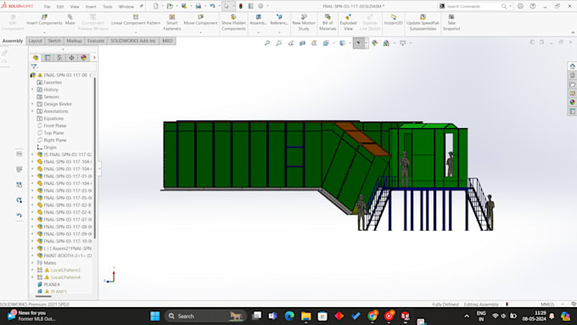Switch to the Evaluate tab
The image size is (577, 325).
pos(96,41)
